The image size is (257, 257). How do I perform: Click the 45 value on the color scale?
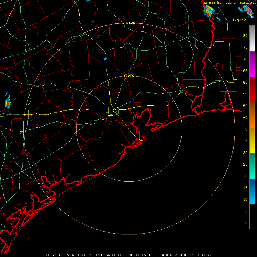245,118
